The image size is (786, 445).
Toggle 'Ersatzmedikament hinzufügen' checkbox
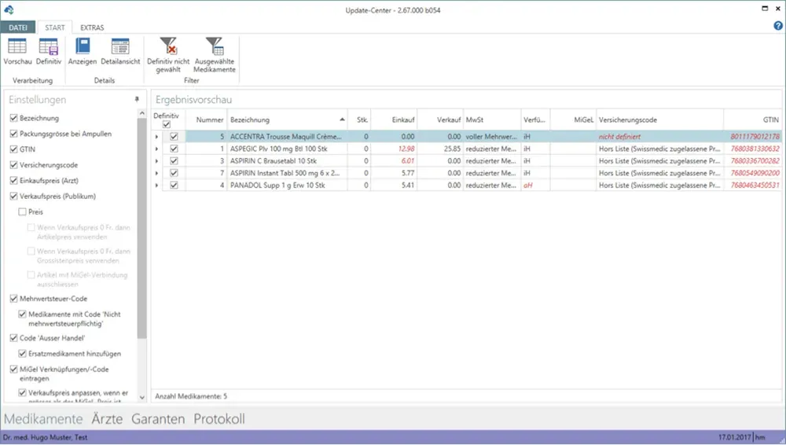(x=22, y=353)
